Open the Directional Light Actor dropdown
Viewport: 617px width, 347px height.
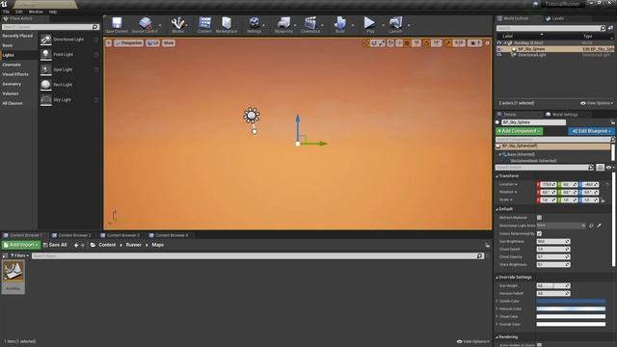pos(561,226)
